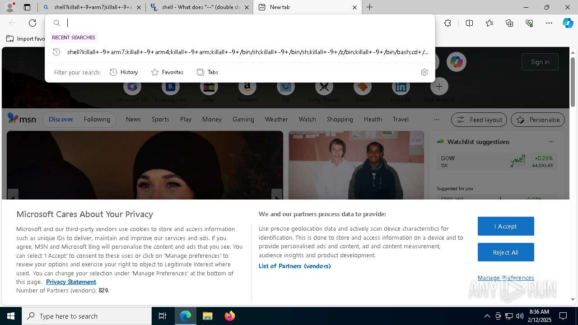This screenshot has width=578, height=325.
Task: Open Manage Preferences link
Action: pyautogui.click(x=506, y=278)
